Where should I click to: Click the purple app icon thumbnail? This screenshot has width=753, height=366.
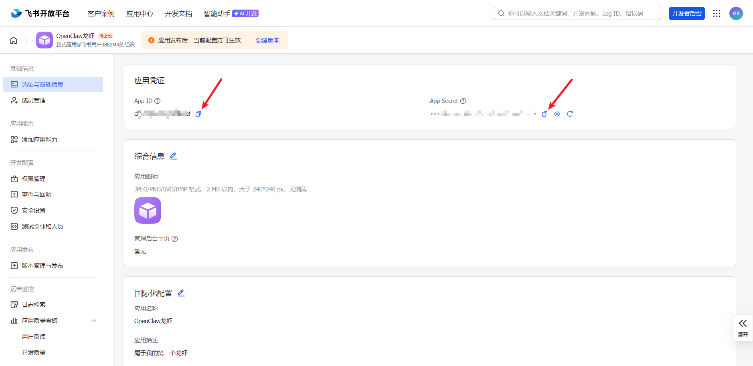coord(148,211)
